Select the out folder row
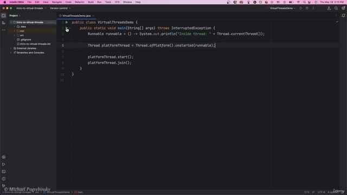The height and width of the screenshot is (195, 347). [x=32, y=31]
